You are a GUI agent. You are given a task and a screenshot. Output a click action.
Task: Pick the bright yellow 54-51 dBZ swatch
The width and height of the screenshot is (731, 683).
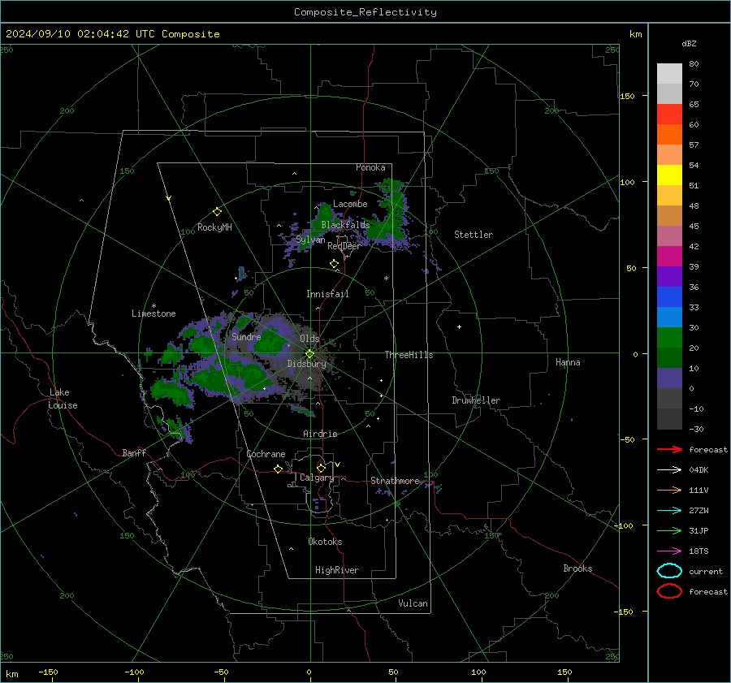point(669,175)
